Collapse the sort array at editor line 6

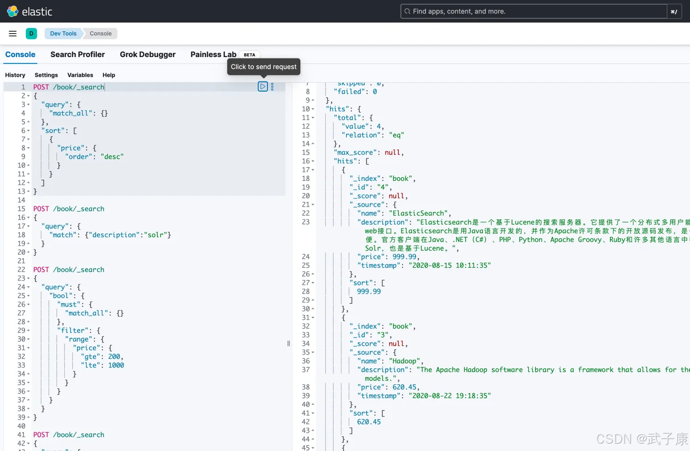pyautogui.click(x=29, y=131)
